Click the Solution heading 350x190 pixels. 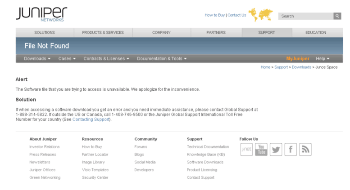pyautogui.click(x=26, y=100)
